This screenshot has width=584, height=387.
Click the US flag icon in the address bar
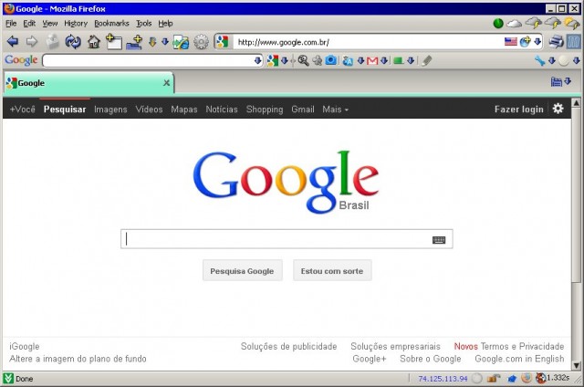[511, 41]
